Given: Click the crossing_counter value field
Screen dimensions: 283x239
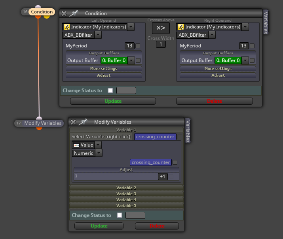Looking at the screenshot, I should pos(151,162).
